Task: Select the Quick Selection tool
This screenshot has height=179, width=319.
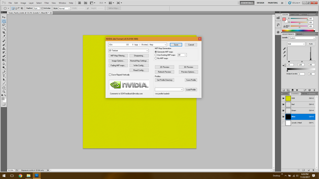Action: pos(4,29)
